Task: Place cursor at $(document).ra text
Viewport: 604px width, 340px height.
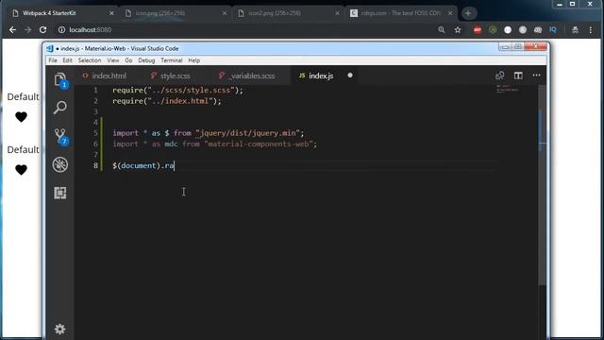Action: pos(143,166)
